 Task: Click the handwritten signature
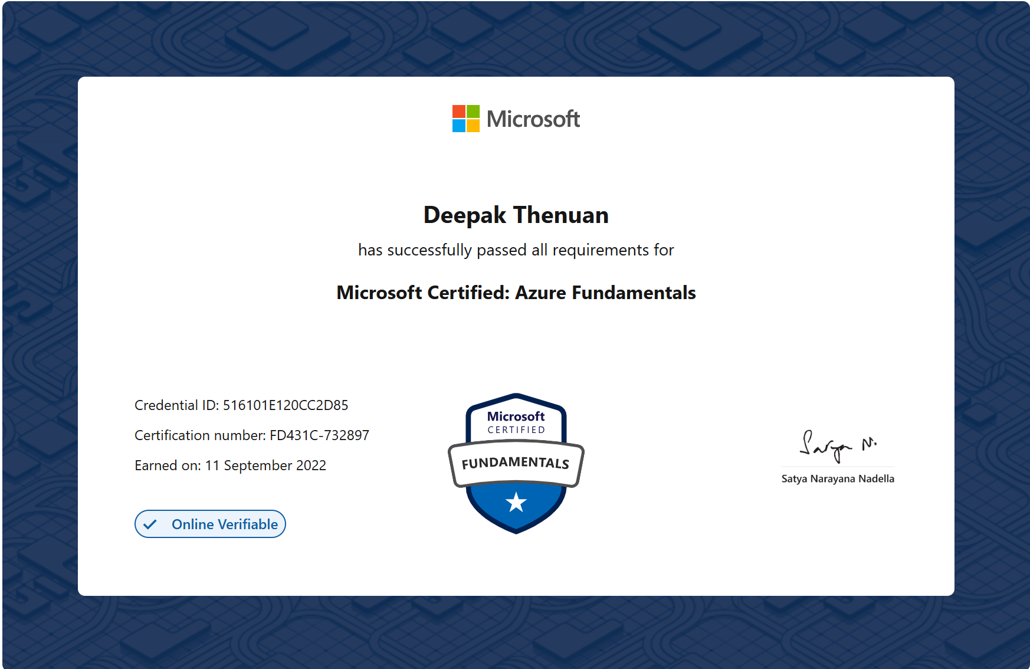point(837,447)
